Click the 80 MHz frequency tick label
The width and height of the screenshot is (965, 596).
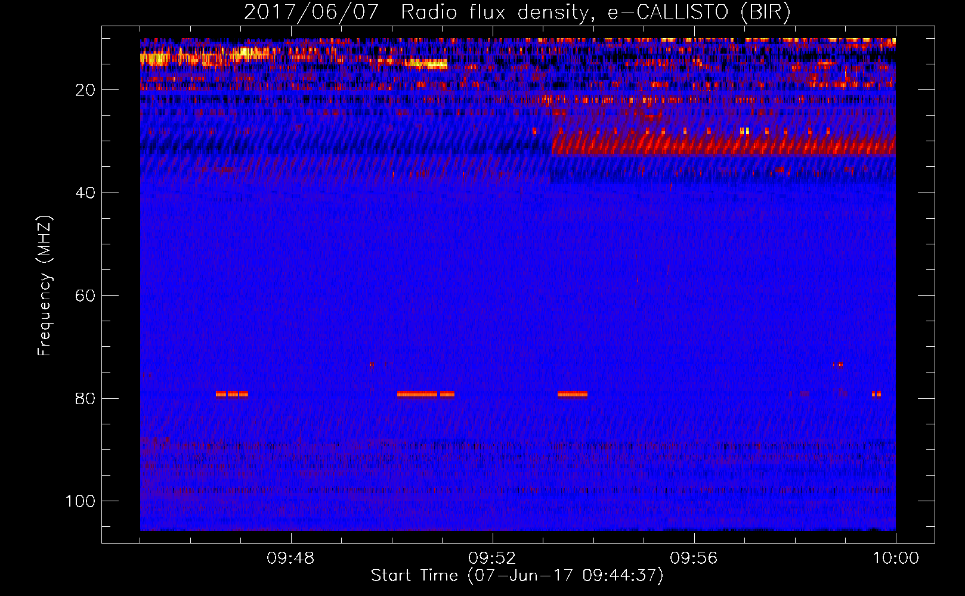point(85,399)
